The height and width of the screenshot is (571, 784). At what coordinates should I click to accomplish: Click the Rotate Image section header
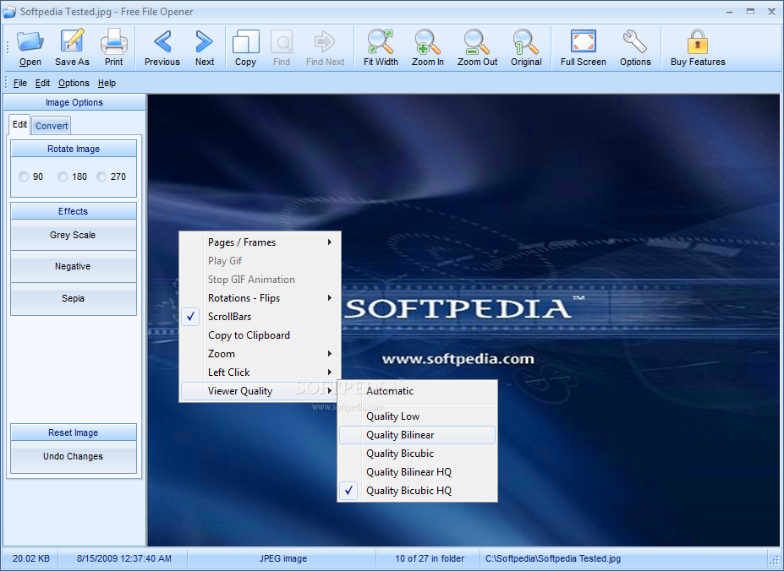(x=74, y=149)
